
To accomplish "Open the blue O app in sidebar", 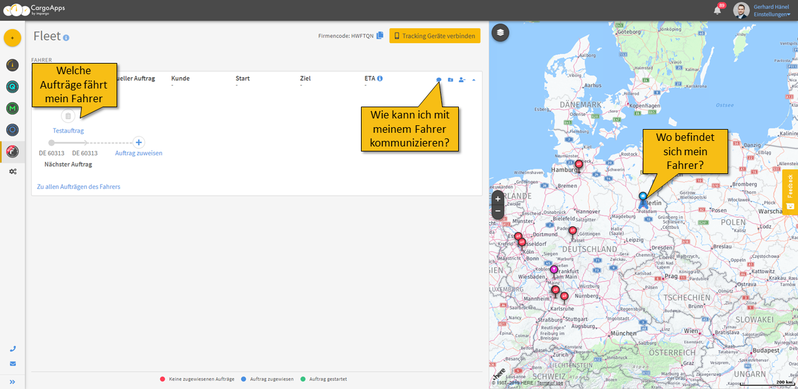I will [x=12, y=130].
